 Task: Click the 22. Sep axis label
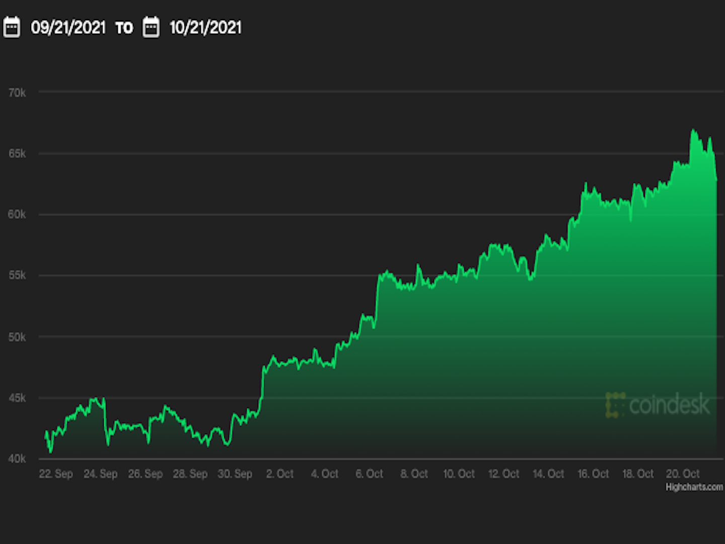tap(56, 474)
